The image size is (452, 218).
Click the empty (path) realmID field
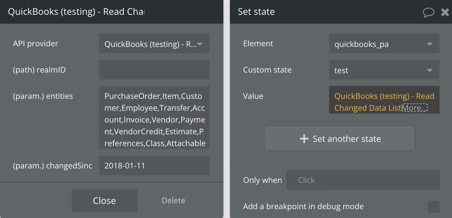click(x=154, y=70)
